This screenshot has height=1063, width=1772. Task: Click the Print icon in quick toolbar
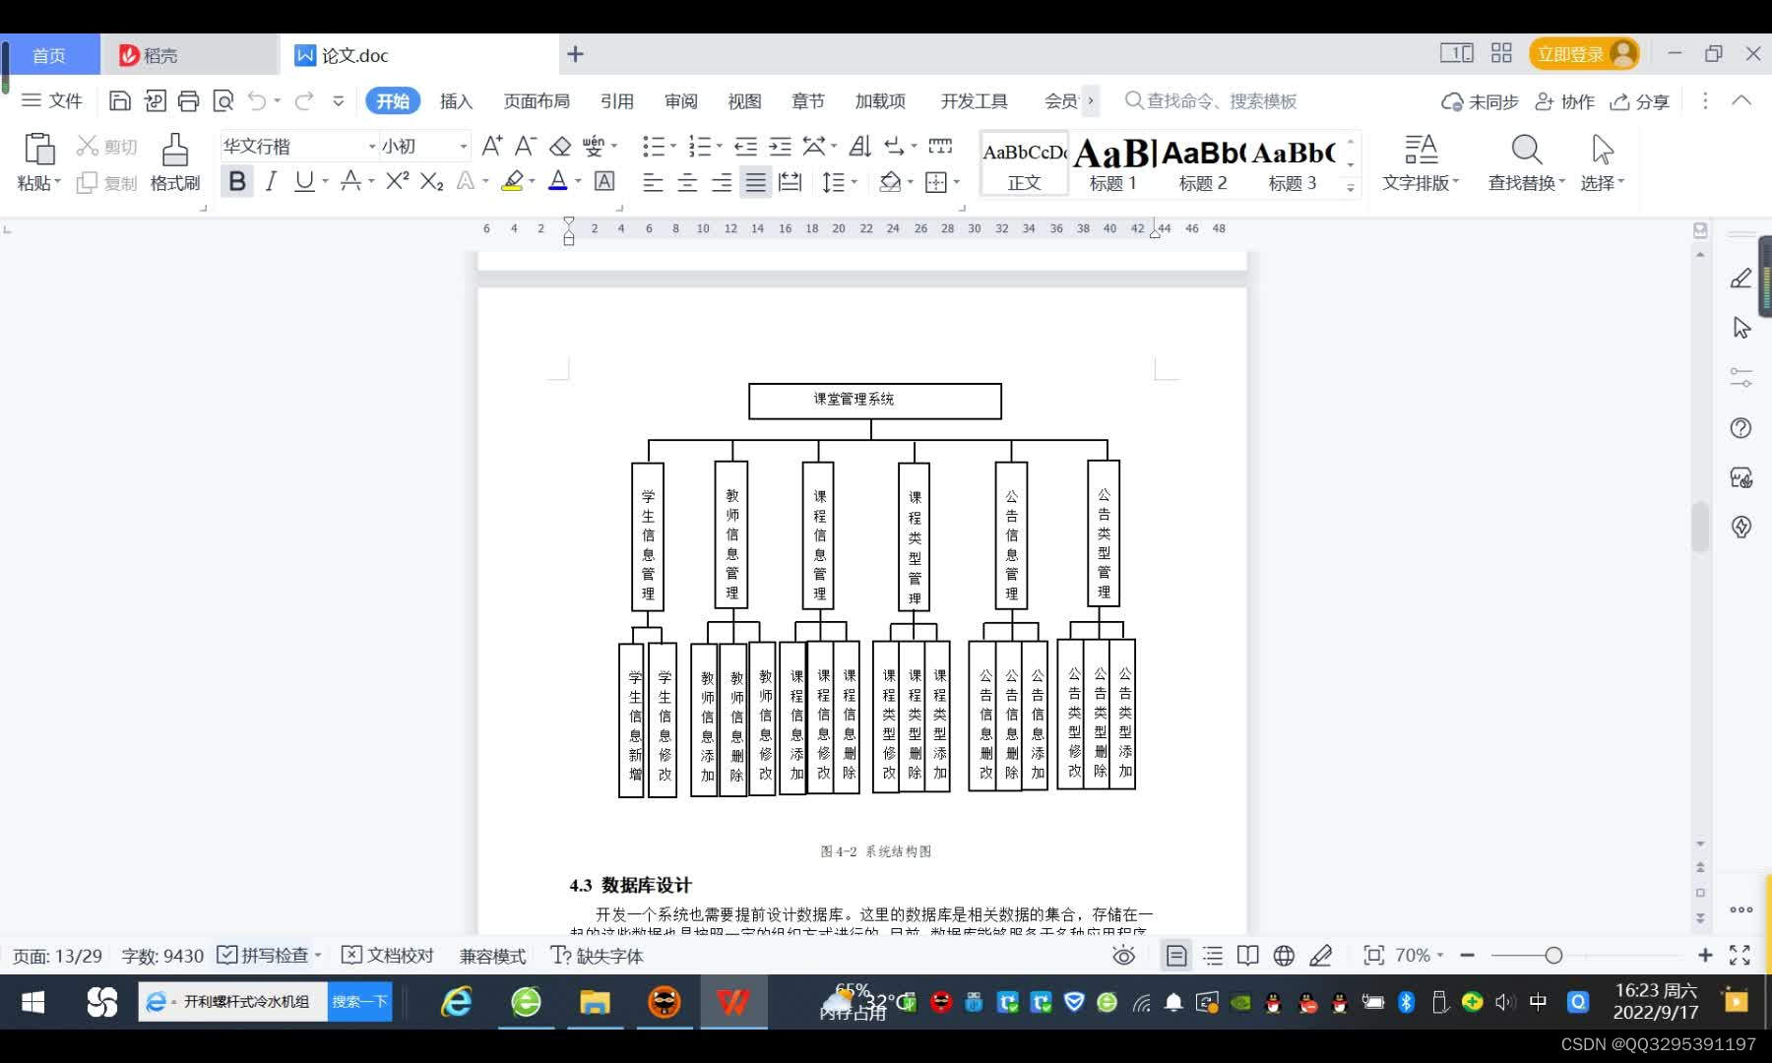click(188, 100)
